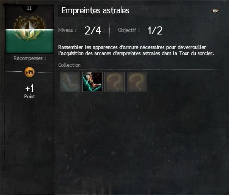Click the 1/2 objective counter

[x=155, y=30]
